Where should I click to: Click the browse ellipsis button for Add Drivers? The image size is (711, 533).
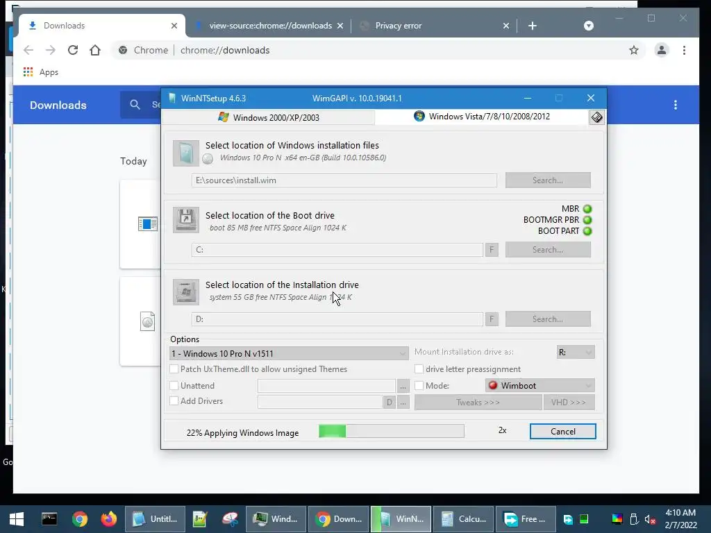pyautogui.click(x=403, y=402)
